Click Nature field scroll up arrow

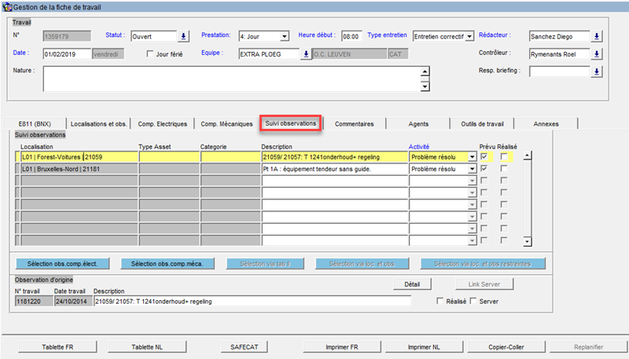click(x=425, y=71)
